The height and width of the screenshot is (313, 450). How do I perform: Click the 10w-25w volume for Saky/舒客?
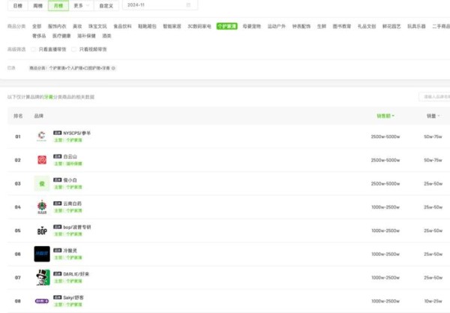click(x=433, y=301)
